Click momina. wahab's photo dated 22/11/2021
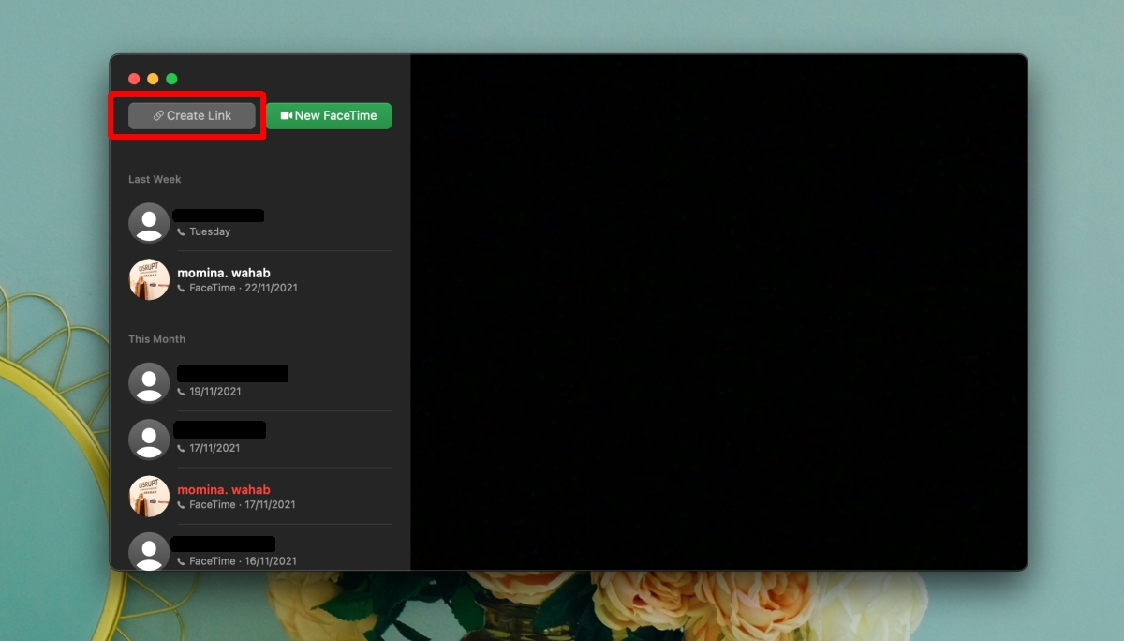 pos(149,279)
